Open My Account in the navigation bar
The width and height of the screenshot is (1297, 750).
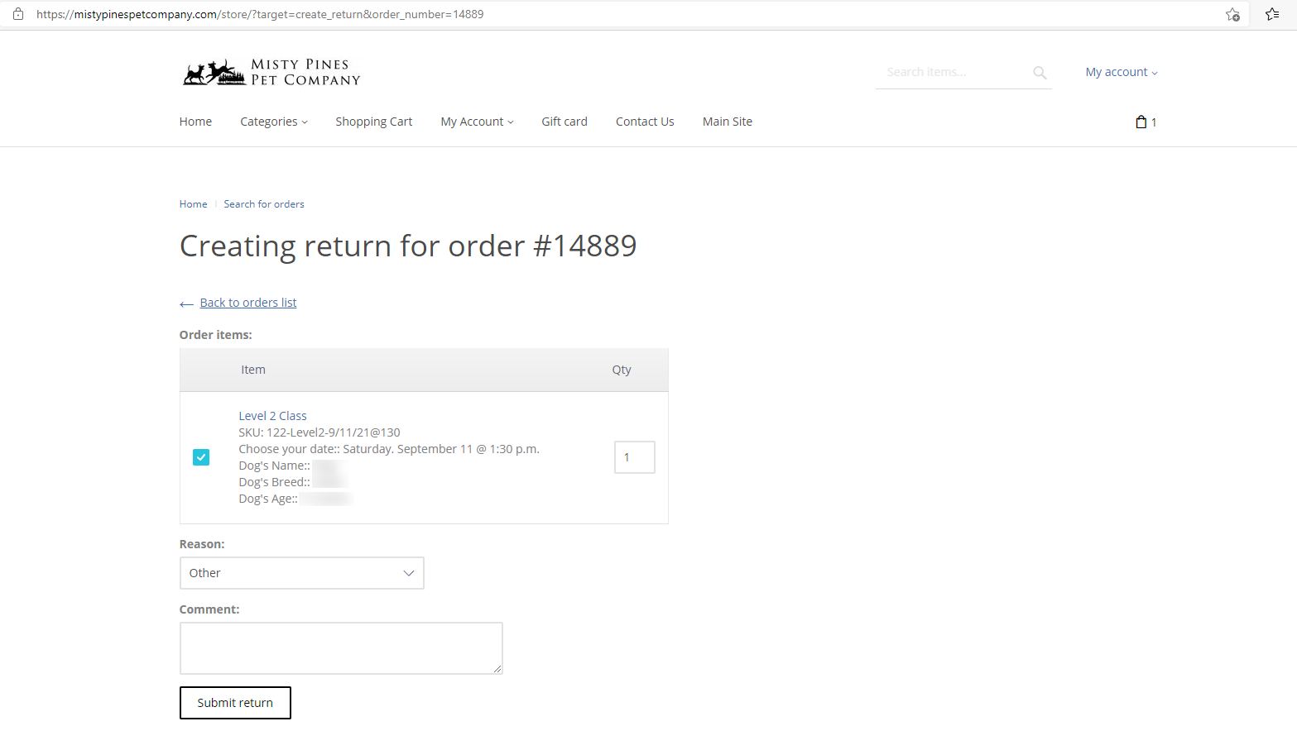[x=477, y=122]
